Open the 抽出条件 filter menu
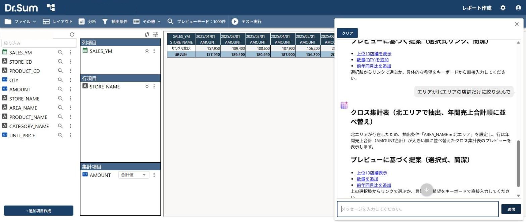This screenshot has height=223, width=526. click(x=115, y=21)
